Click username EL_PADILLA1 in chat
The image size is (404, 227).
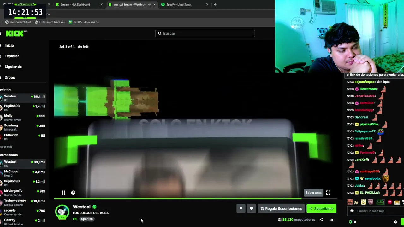(370, 193)
